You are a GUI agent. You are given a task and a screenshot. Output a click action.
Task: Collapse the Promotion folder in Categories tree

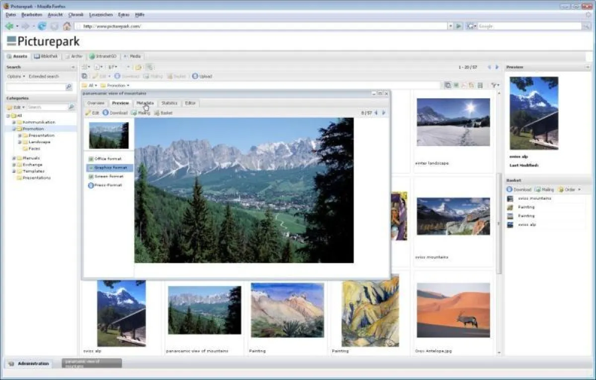tap(14, 128)
